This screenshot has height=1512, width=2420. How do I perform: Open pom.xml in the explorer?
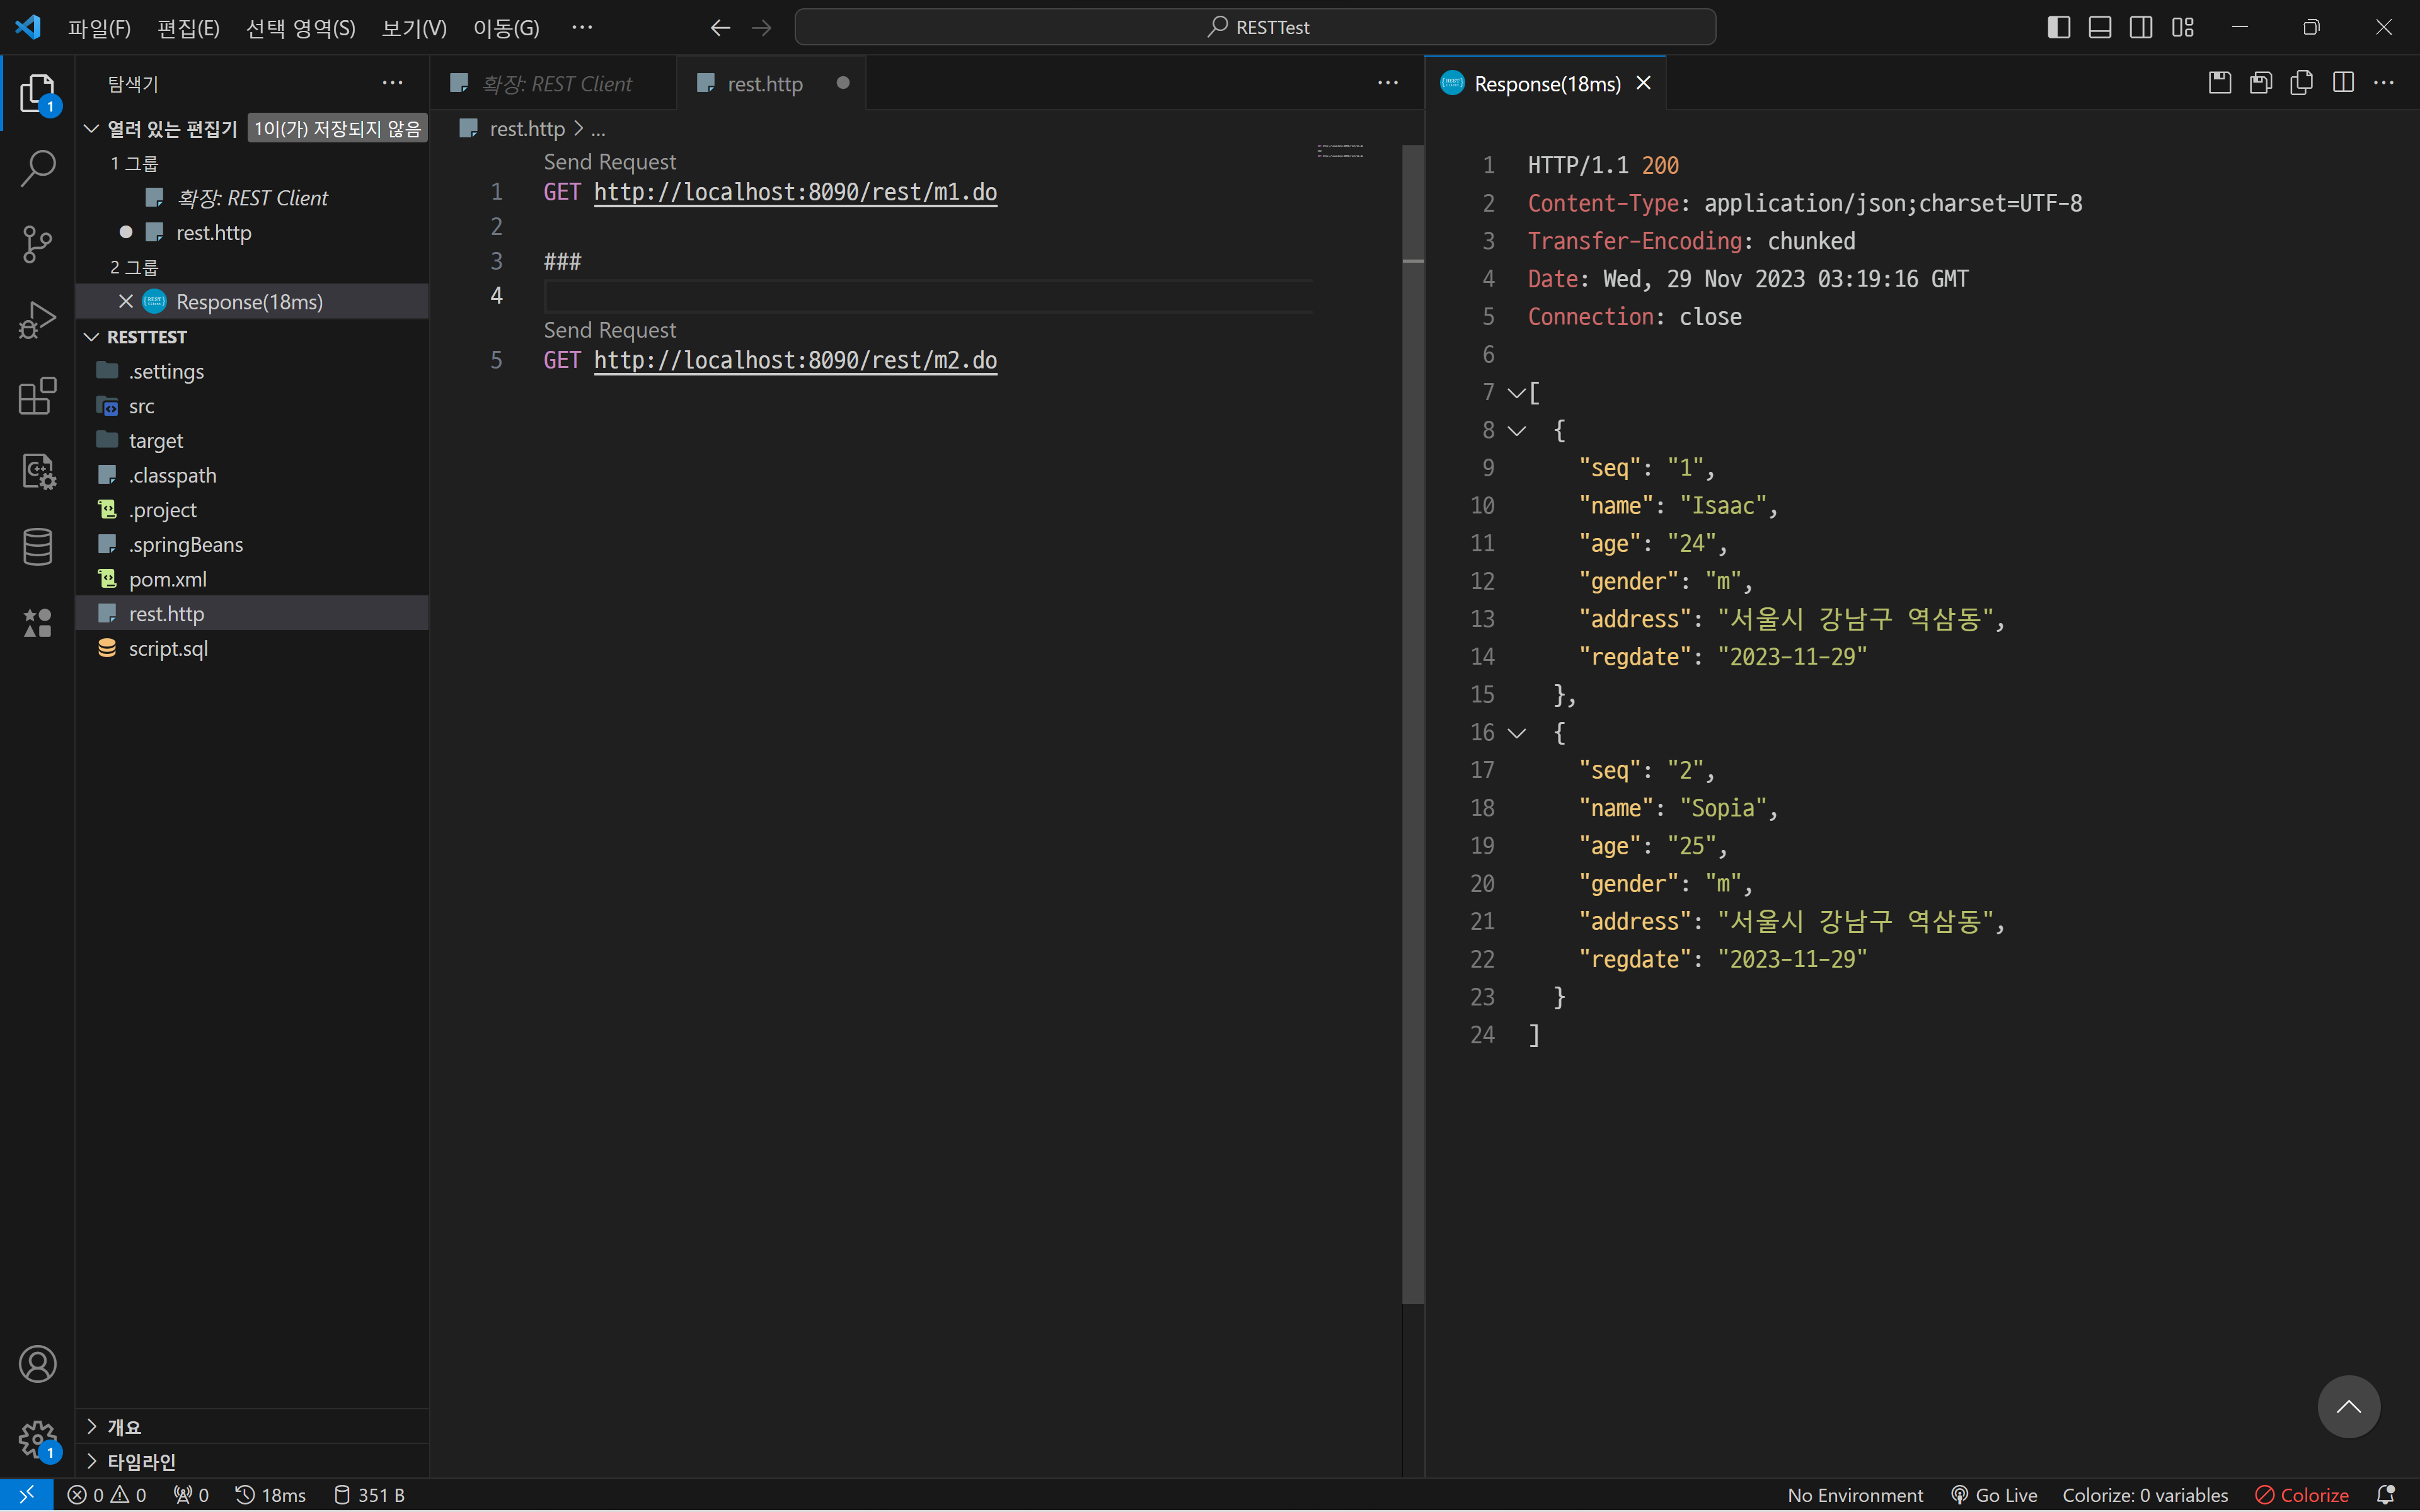(x=168, y=579)
